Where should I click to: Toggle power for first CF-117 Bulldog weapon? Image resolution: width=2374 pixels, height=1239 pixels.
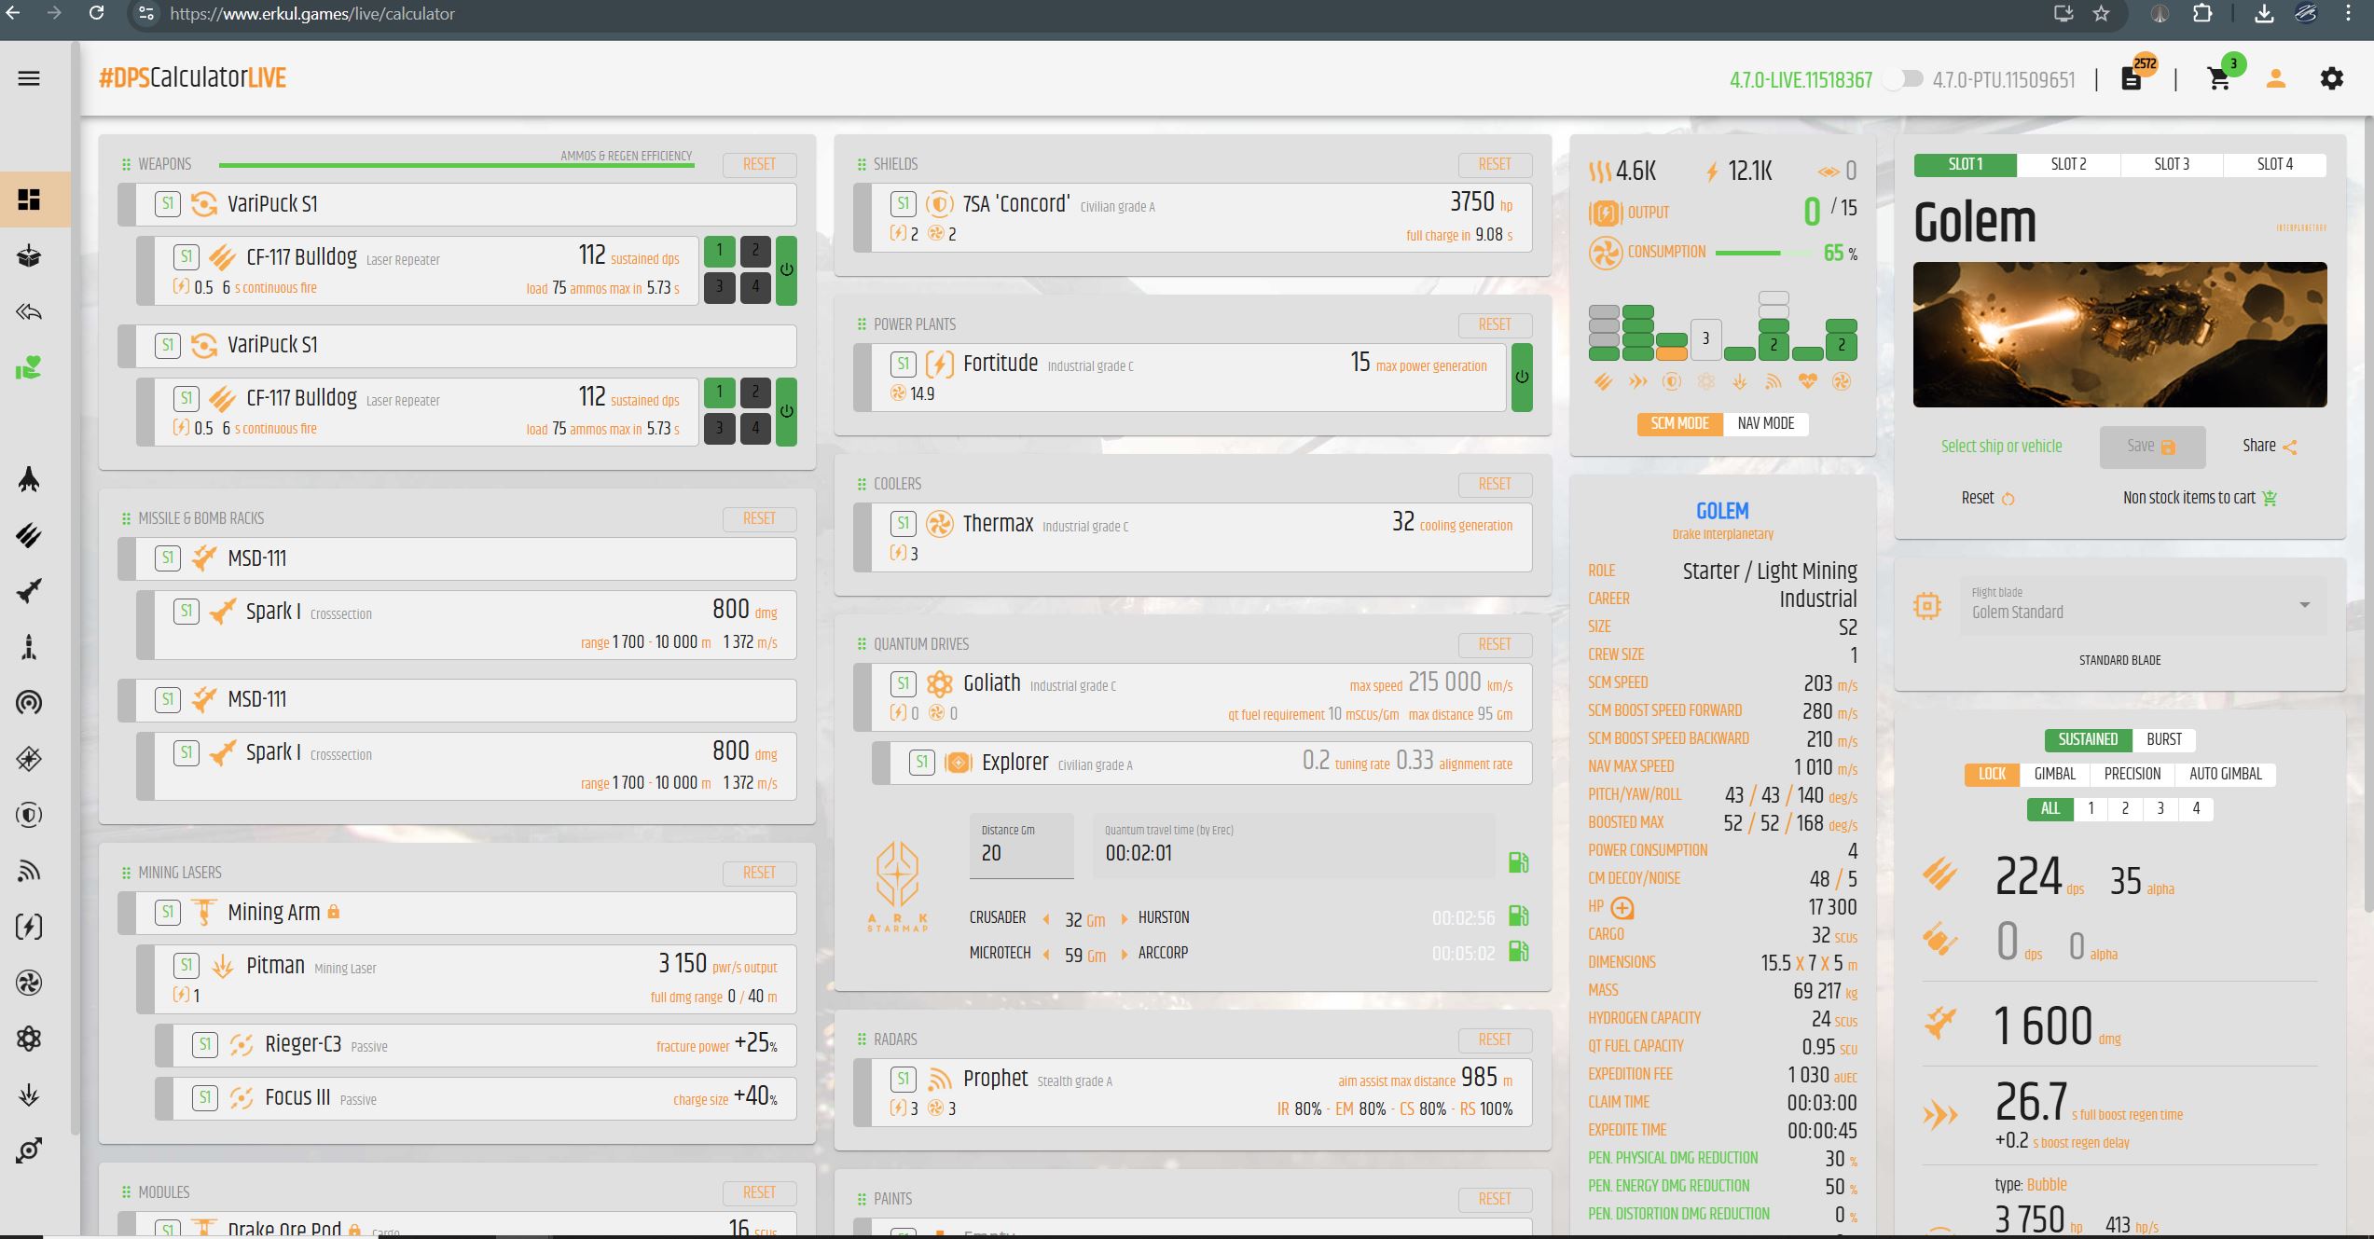(786, 270)
